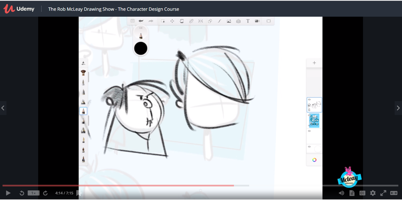
Task: Select the top sketch layer thumbnail
Action: point(314,105)
